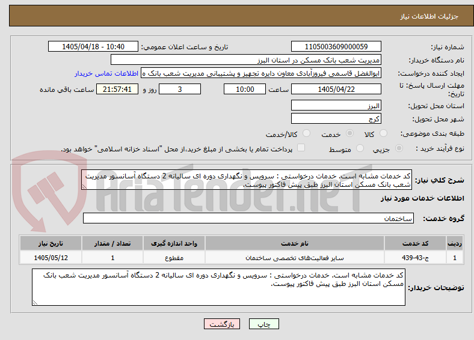Click the resize grip of شرح کلی نیاز textarea
This screenshot has height=340, width=474.
tap(84, 187)
